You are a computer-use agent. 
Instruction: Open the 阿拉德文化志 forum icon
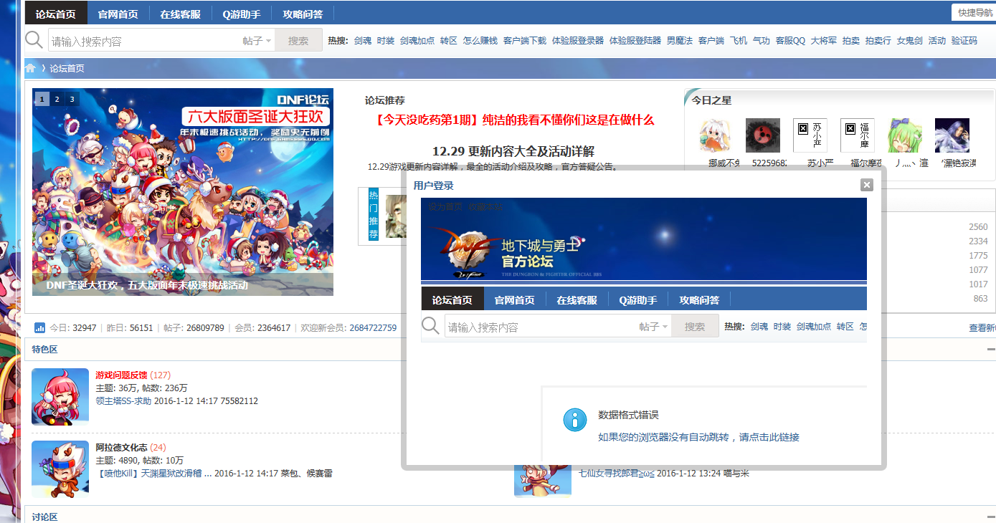click(x=60, y=469)
